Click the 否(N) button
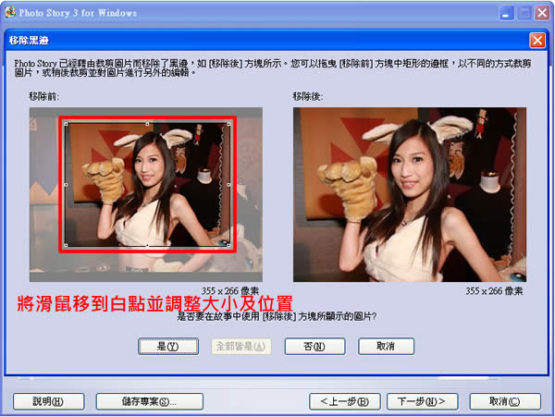Screen dimensions: 555x417 [314, 346]
